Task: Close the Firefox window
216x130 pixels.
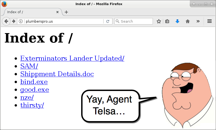Action: [x=212, y=4]
